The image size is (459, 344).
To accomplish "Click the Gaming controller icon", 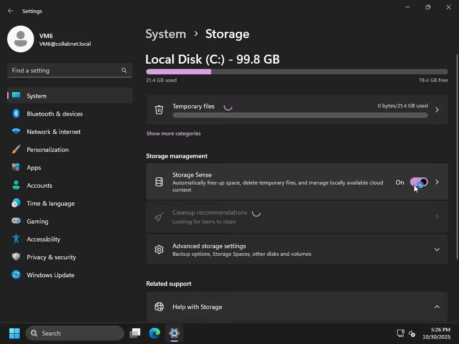I will [x=16, y=221].
